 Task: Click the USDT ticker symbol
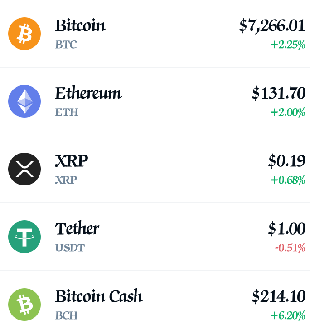tap(70, 248)
